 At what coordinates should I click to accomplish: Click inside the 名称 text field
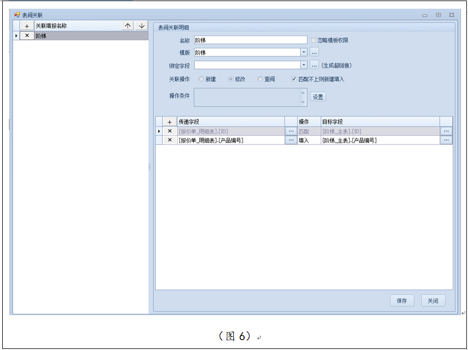[251, 40]
